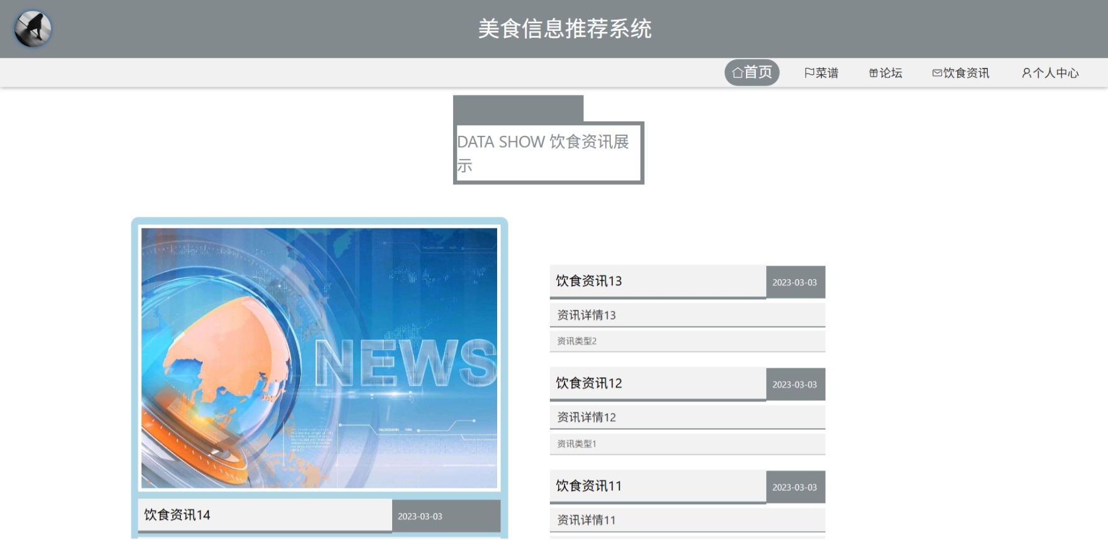This screenshot has height=540, width=1108.
Task: Click the grid icon beside 论坛
Action: point(874,73)
